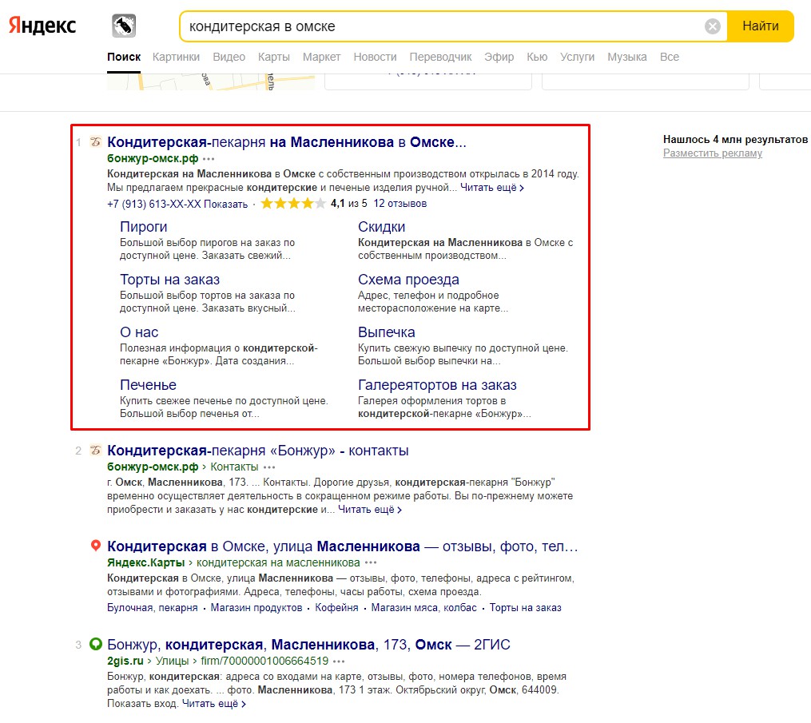Click the Яндекс logo
The width and height of the screenshot is (811, 723).
(x=42, y=26)
